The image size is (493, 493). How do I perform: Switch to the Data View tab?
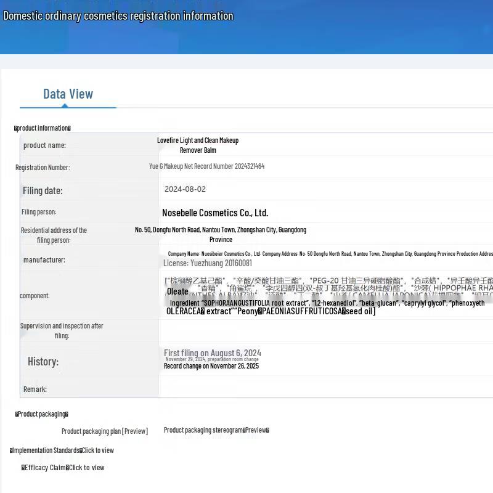pyautogui.click(x=68, y=94)
